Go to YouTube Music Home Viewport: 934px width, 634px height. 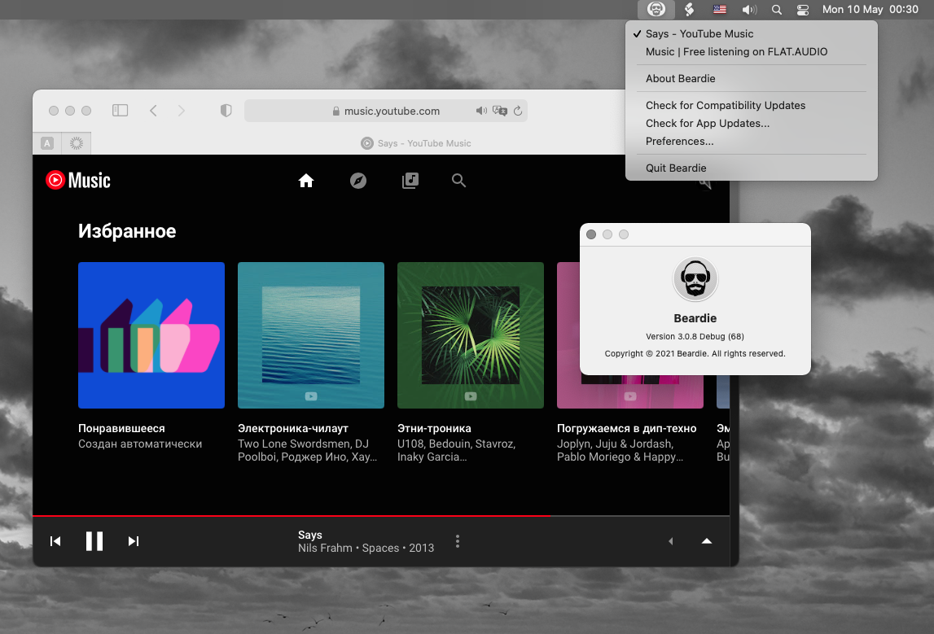click(306, 181)
